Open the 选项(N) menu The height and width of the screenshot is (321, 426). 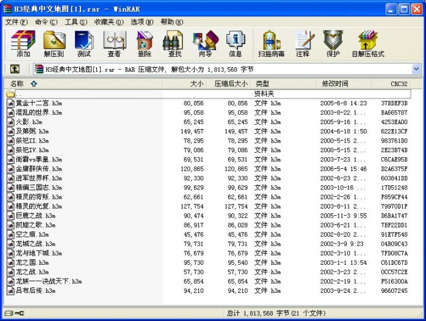coord(142,22)
